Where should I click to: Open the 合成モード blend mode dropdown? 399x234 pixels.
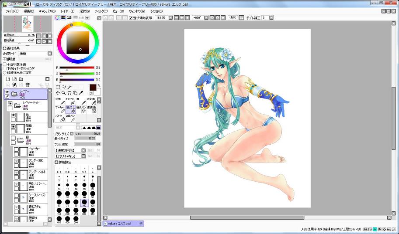point(35,54)
